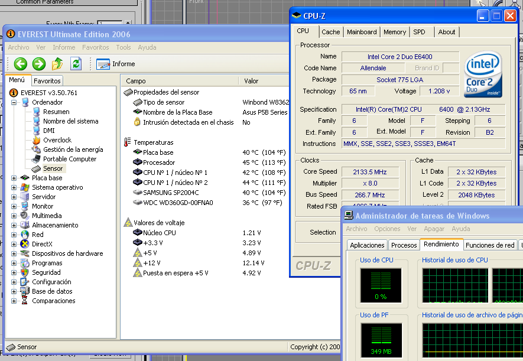
Task: Switch to Mainboard tab in CPU-Z
Action: 362,32
